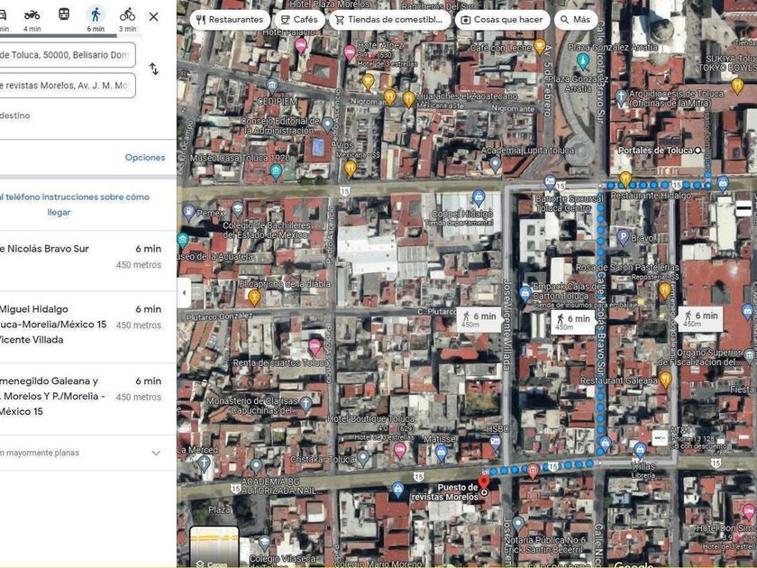
Task: Open the Capas layers thumbnail
Action: 214,548
